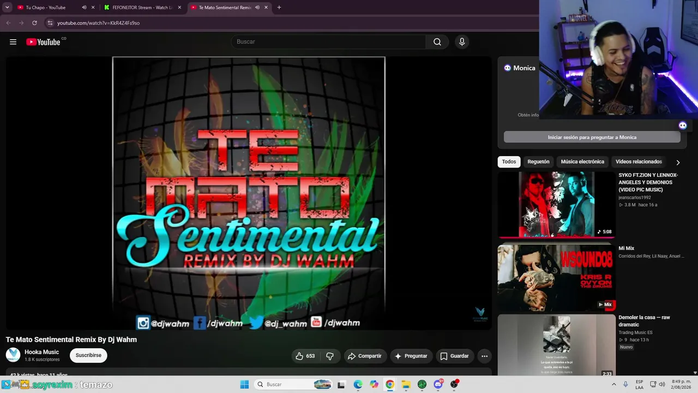Open the volume control in system tray
The width and height of the screenshot is (698, 393).
coord(662,384)
